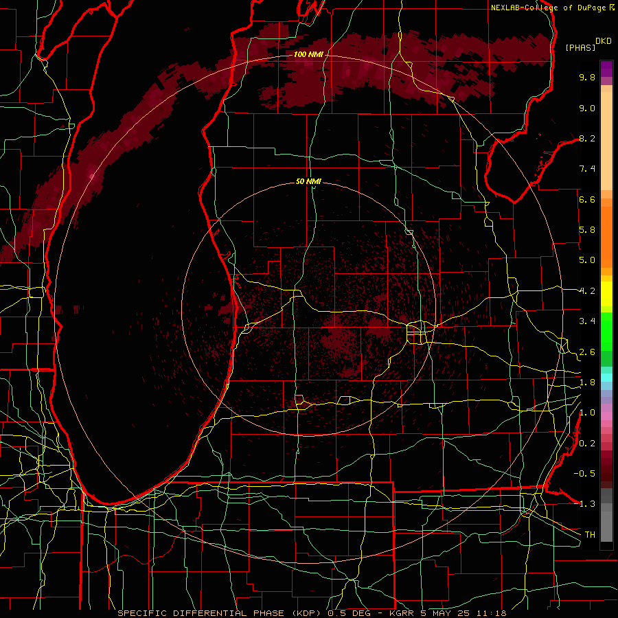Click the TH label on the color scale
This screenshot has height=618, width=618.
(590, 535)
